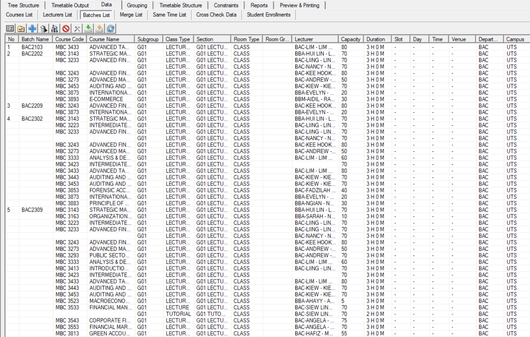The image size is (530, 337).
Task: Sort by the Class Type column header
Action: pyautogui.click(x=178, y=39)
